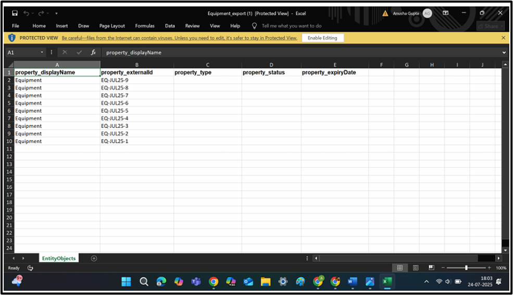513x295 pixels.
Task: Open the Protected View warning link
Action: coord(179,38)
